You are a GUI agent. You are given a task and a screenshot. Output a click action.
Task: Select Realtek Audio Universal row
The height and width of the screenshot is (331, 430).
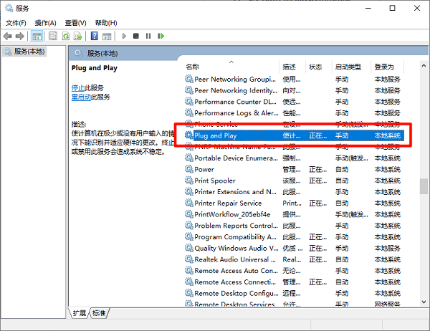[294, 259]
